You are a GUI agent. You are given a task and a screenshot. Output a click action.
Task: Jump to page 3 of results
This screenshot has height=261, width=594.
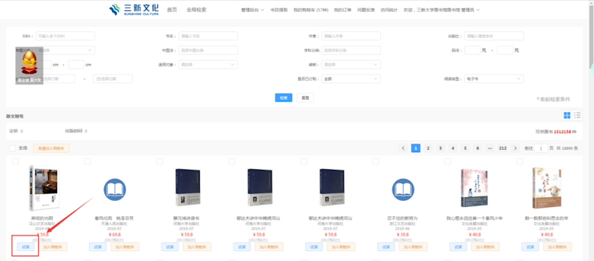[440, 148]
